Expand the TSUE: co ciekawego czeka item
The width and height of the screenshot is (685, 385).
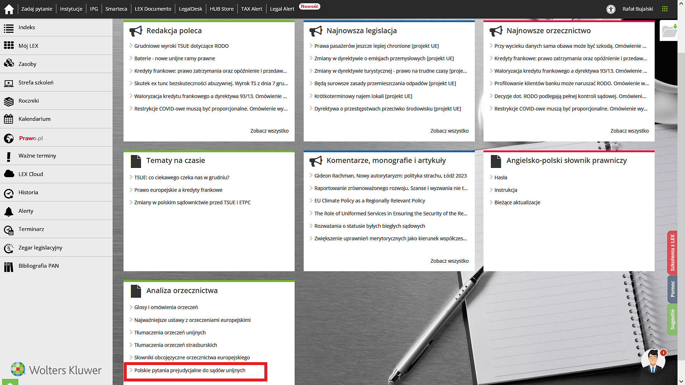131,178
